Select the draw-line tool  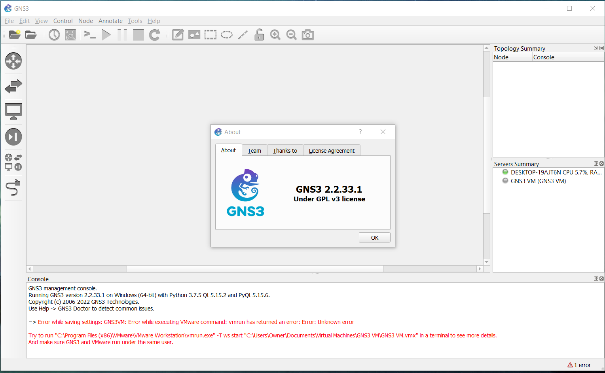(x=243, y=35)
